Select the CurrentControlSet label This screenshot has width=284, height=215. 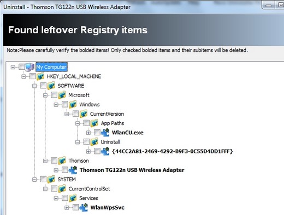[x=89, y=189]
